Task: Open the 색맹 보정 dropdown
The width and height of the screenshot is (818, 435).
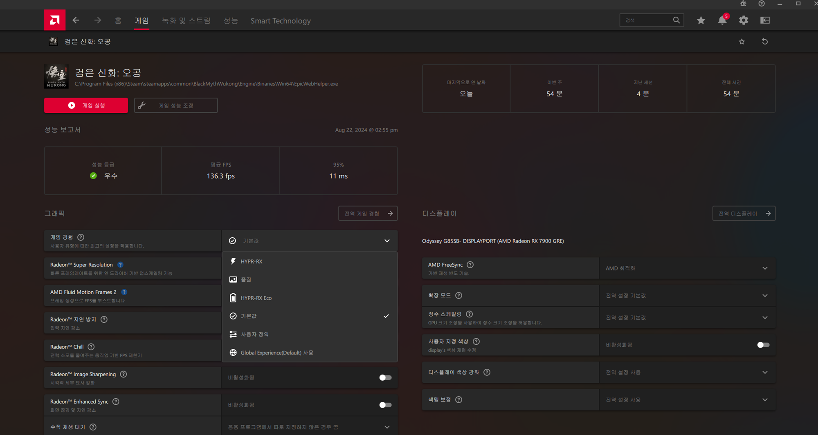Action: tap(687, 399)
